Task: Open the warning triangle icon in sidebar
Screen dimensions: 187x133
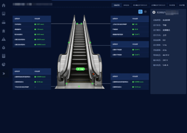Action: click(4, 39)
